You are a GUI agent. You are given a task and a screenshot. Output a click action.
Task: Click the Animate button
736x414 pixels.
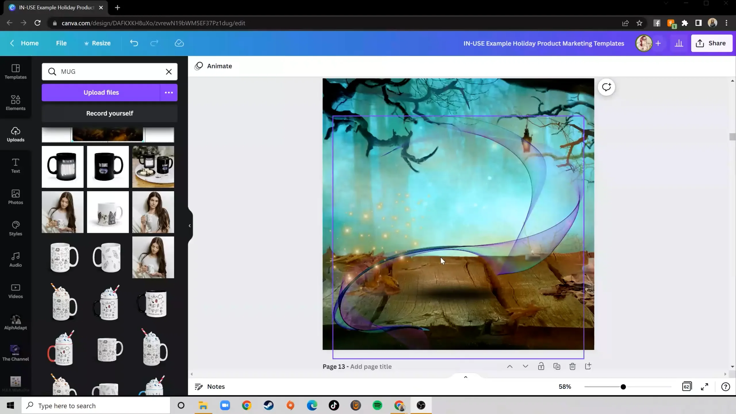(213, 66)
